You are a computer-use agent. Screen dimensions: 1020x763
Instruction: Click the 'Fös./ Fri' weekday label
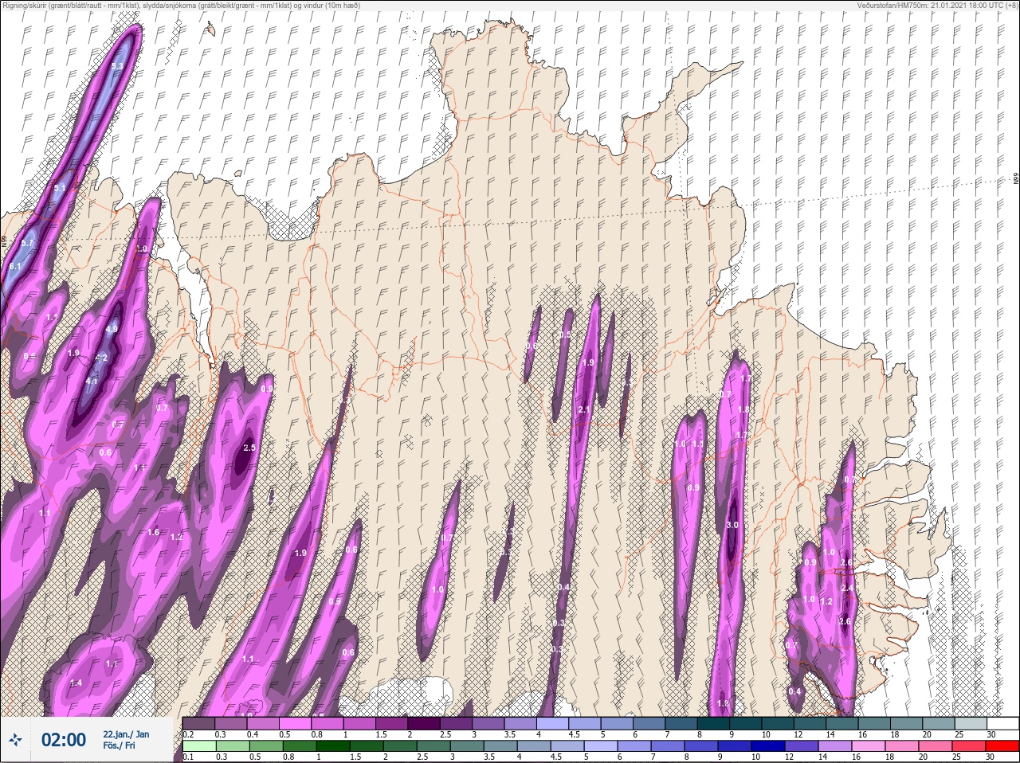(119, 745)
